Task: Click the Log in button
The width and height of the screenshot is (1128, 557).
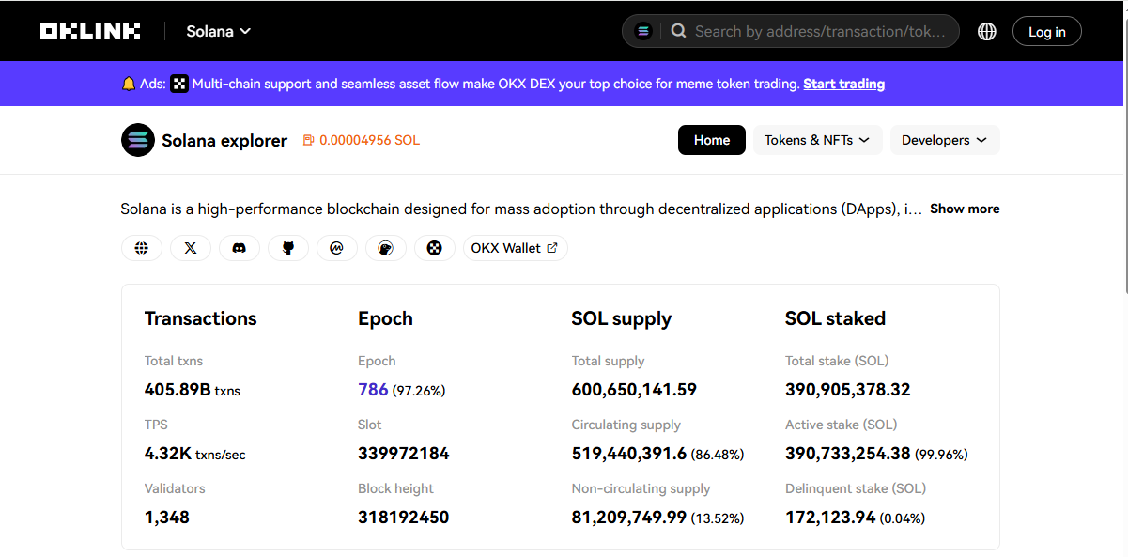Action: pos(1047,31)
